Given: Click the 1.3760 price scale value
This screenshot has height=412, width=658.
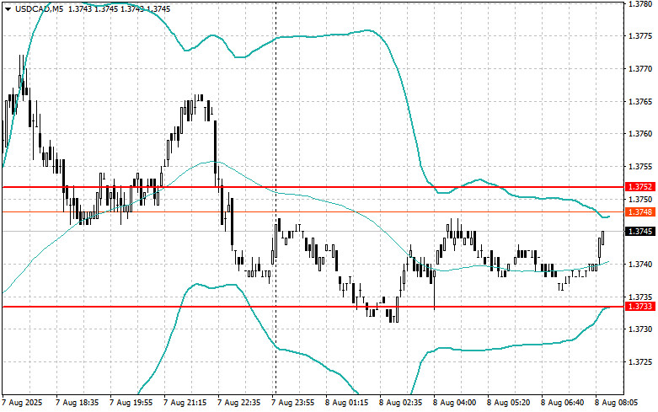Looking at the screenshot, I should [x=640, y=134].
